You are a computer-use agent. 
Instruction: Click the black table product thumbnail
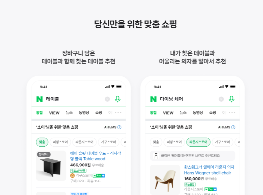pos(51,166)
